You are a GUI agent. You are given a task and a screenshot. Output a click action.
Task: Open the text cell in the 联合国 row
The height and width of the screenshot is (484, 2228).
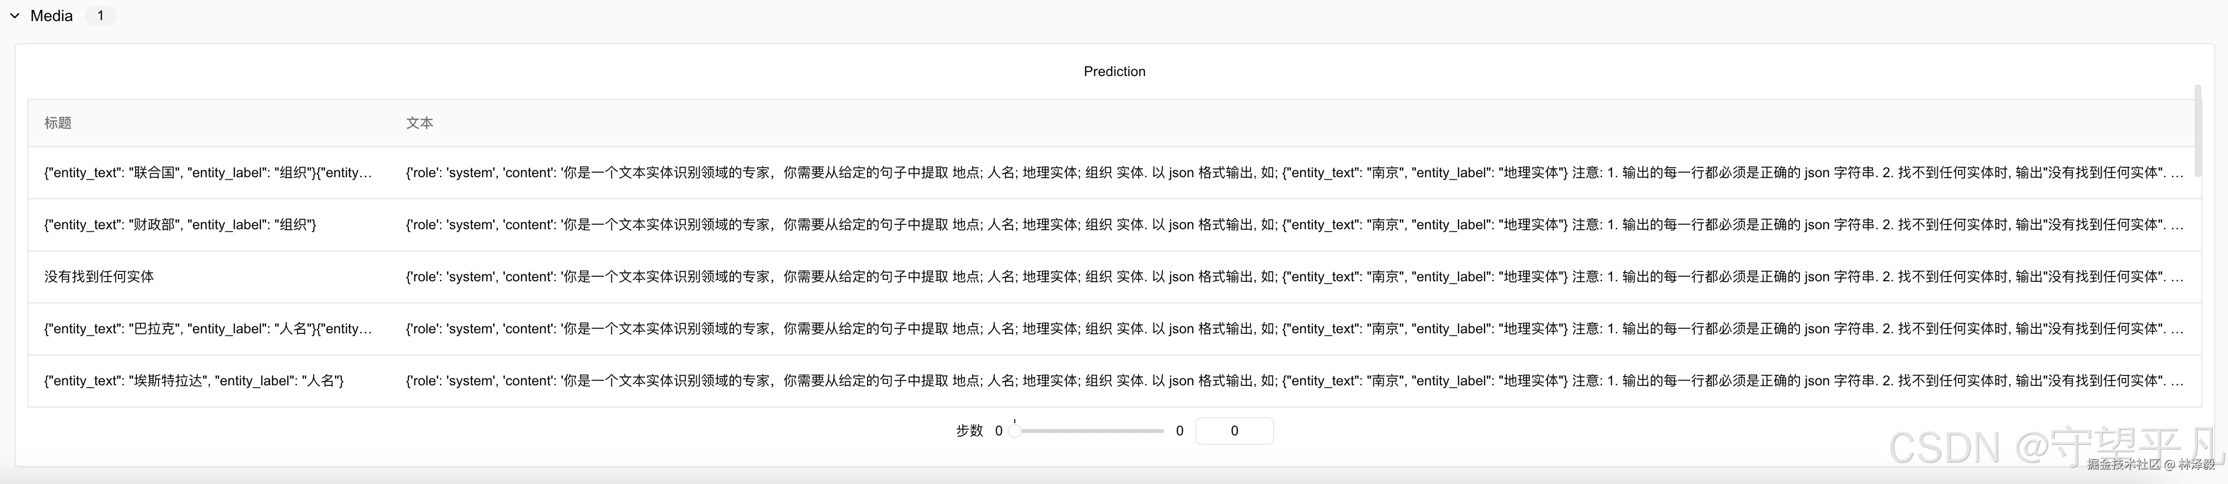click(1294, 173)
